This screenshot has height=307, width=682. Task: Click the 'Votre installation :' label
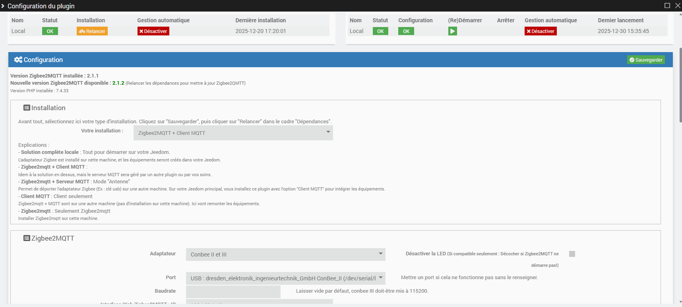tap(102, 131)
